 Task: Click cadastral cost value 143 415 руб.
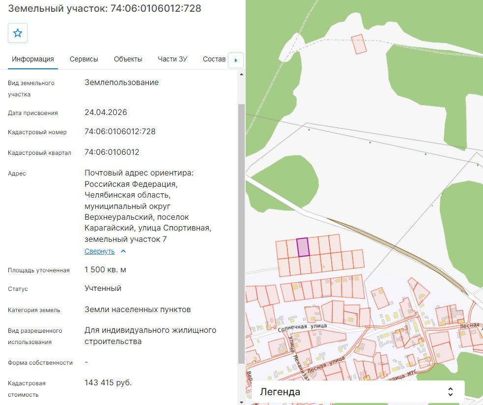tap(108, 383)
